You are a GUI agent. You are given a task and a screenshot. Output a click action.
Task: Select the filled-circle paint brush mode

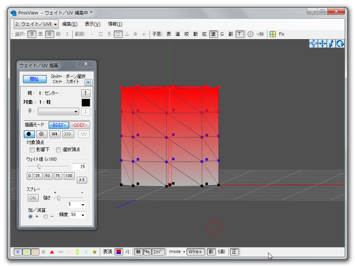[29, 134]
